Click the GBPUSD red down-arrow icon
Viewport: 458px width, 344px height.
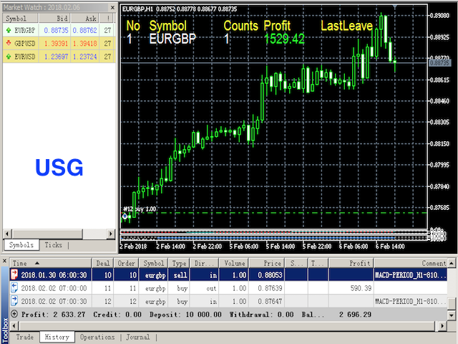[x=9, y=43]
